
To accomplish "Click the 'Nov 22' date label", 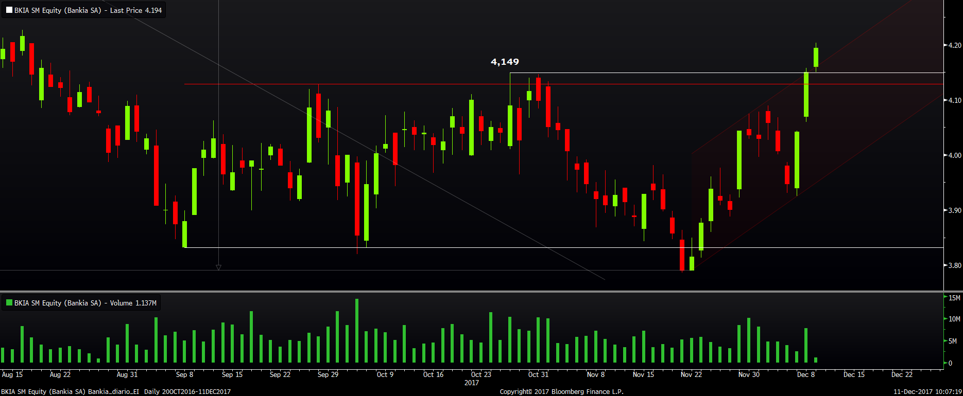I will point(691,374).
